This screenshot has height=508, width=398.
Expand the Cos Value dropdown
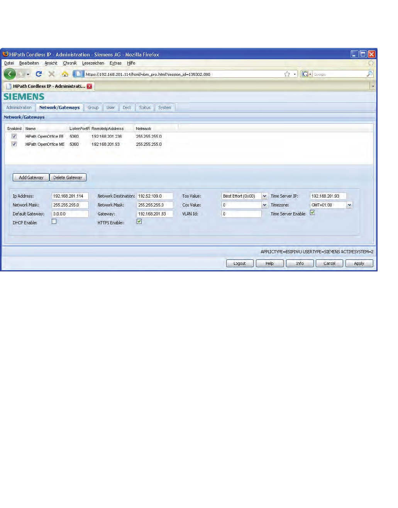(264, 205)
